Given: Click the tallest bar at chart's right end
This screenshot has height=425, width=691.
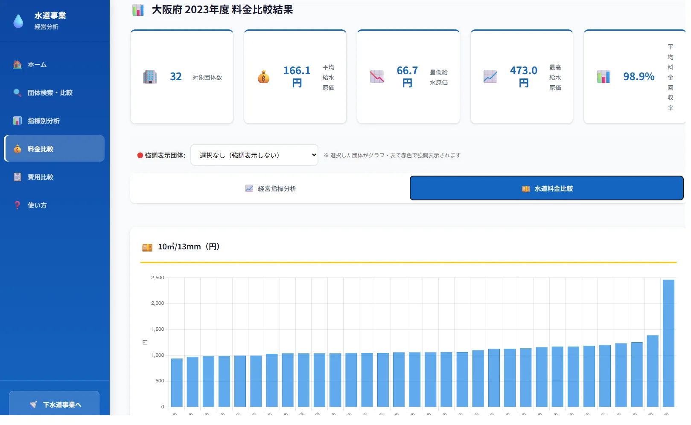Looking at the screenshot, I should (668, 343).
